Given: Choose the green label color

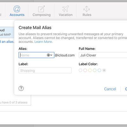Looking at the screenshot, I should pyautogui.click(x=95, y=70).
